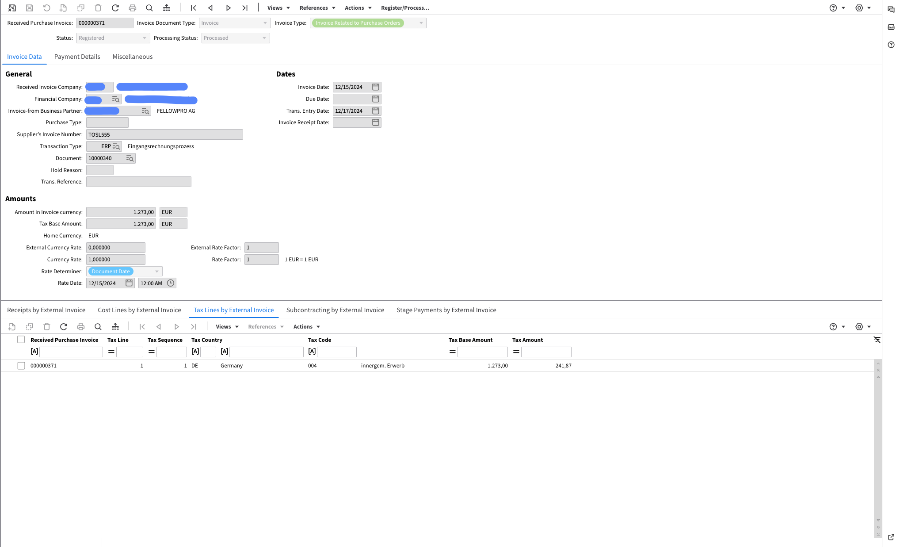
Task: Open lookup for Transaction Type ERP
Action: [116, 146]
